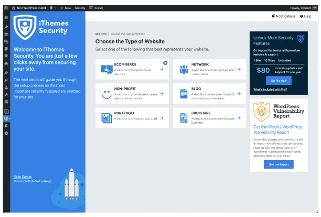Expand the + New menu in admin bar
Image resolution: width=321 pixels, height=217 pixels.
(x=65, y=8)
